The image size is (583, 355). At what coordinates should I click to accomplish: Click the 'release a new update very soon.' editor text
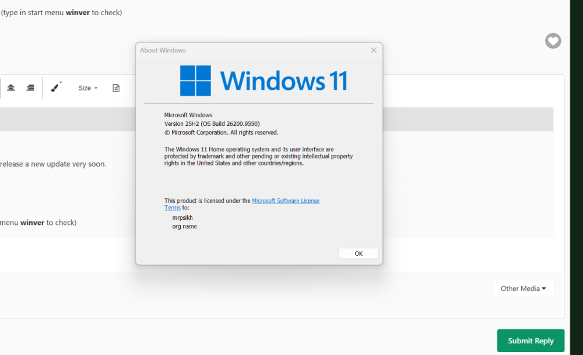coord(53,164)
